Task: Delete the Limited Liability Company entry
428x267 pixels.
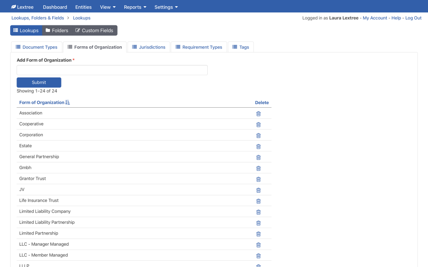Action: [x=258, y=212]
